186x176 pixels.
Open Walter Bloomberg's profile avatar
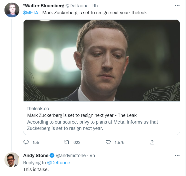(12, 10)
